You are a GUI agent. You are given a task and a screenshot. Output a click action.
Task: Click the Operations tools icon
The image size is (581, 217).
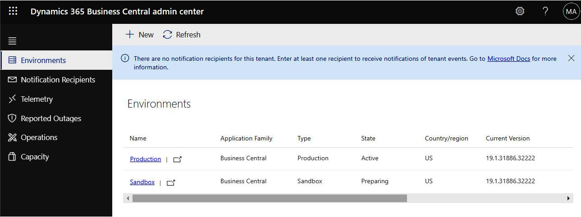[12, 137]
